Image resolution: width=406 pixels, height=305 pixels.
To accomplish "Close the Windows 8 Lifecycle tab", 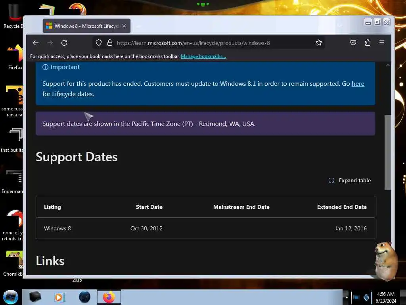I will tap(124, 26).
